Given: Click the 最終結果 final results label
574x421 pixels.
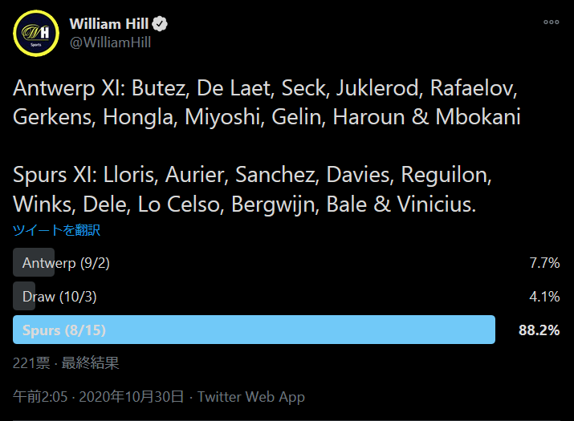Looking at the screenshot, I should [93, 363].
